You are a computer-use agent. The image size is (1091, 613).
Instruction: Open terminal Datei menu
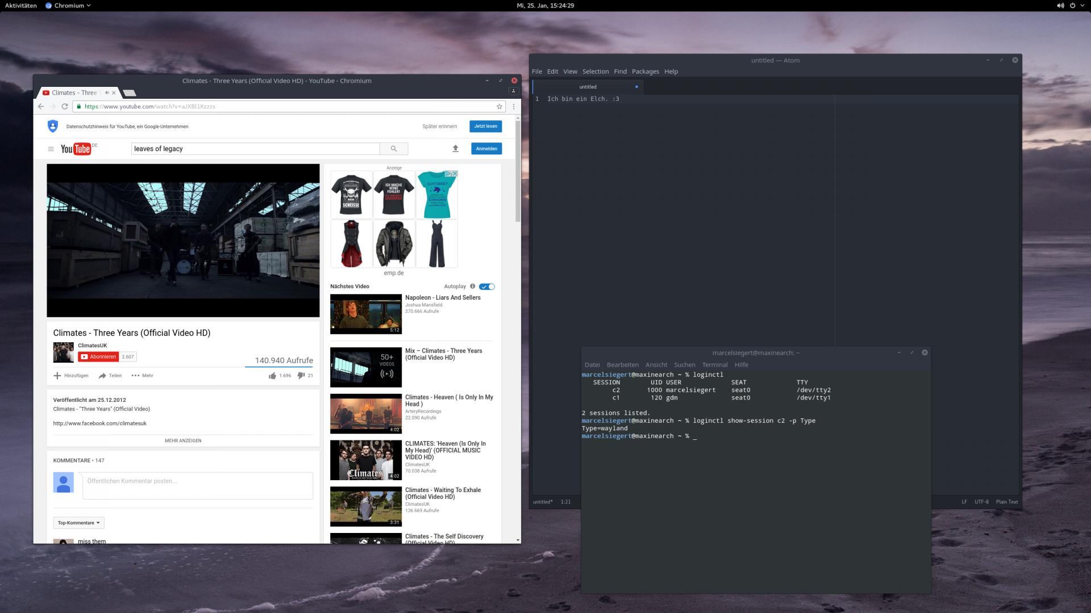(x=592, y=365)
